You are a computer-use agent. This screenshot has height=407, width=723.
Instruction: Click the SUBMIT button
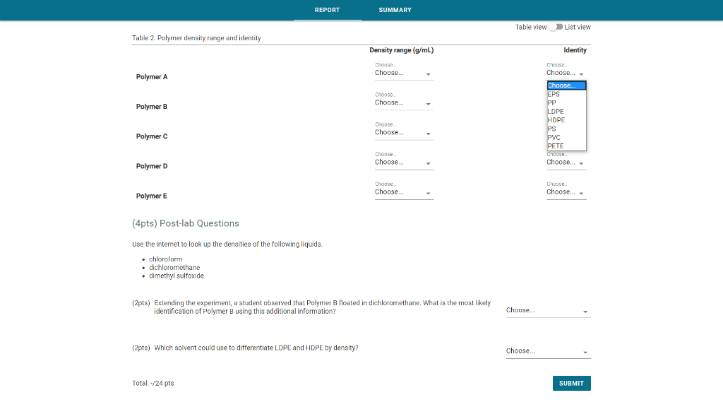pos(572,383)
